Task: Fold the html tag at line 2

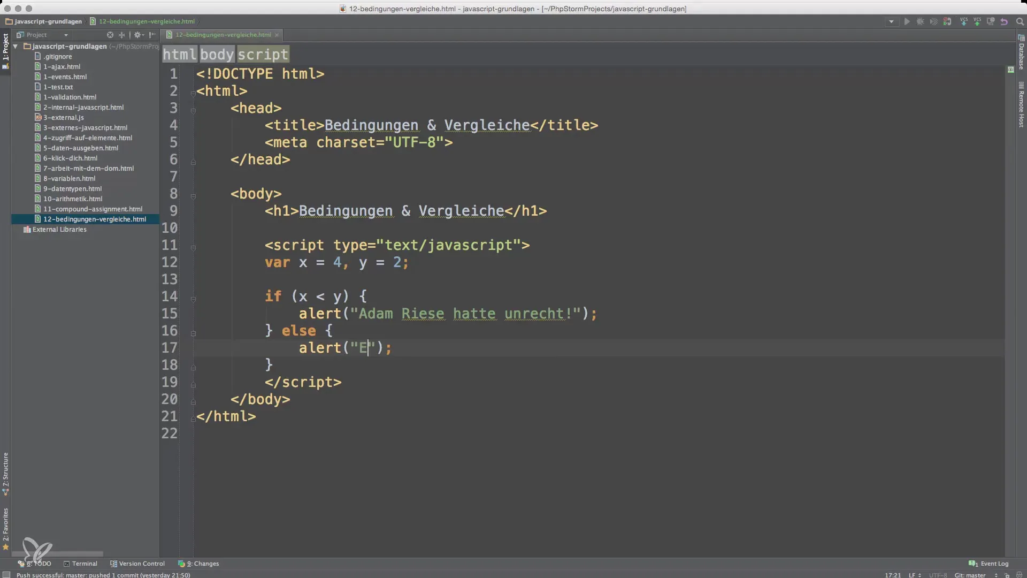Action: click(193, 94)
